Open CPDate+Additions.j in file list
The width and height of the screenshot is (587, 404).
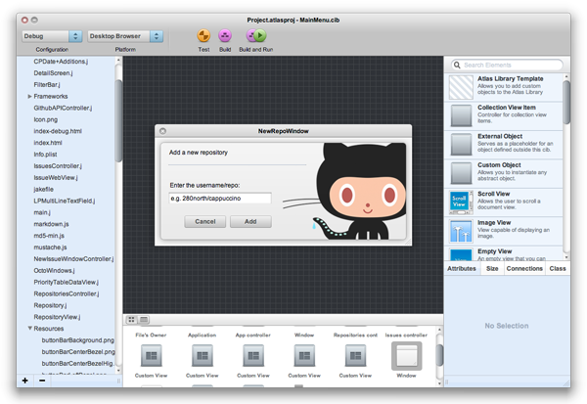[x=61, y=62]
